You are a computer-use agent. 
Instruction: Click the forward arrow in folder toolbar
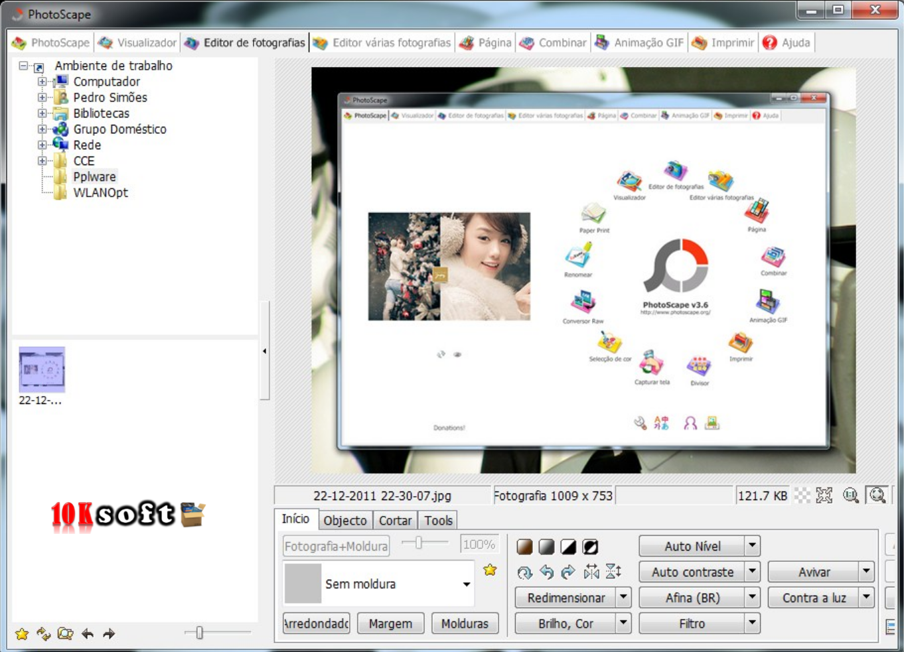click(x=109, y=634)
